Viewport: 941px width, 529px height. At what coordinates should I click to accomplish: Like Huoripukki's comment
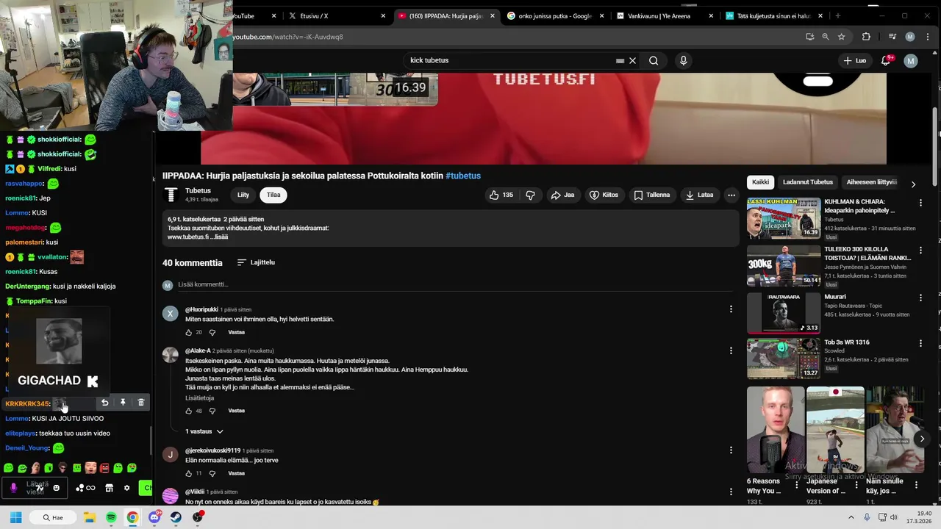point(188,332)
